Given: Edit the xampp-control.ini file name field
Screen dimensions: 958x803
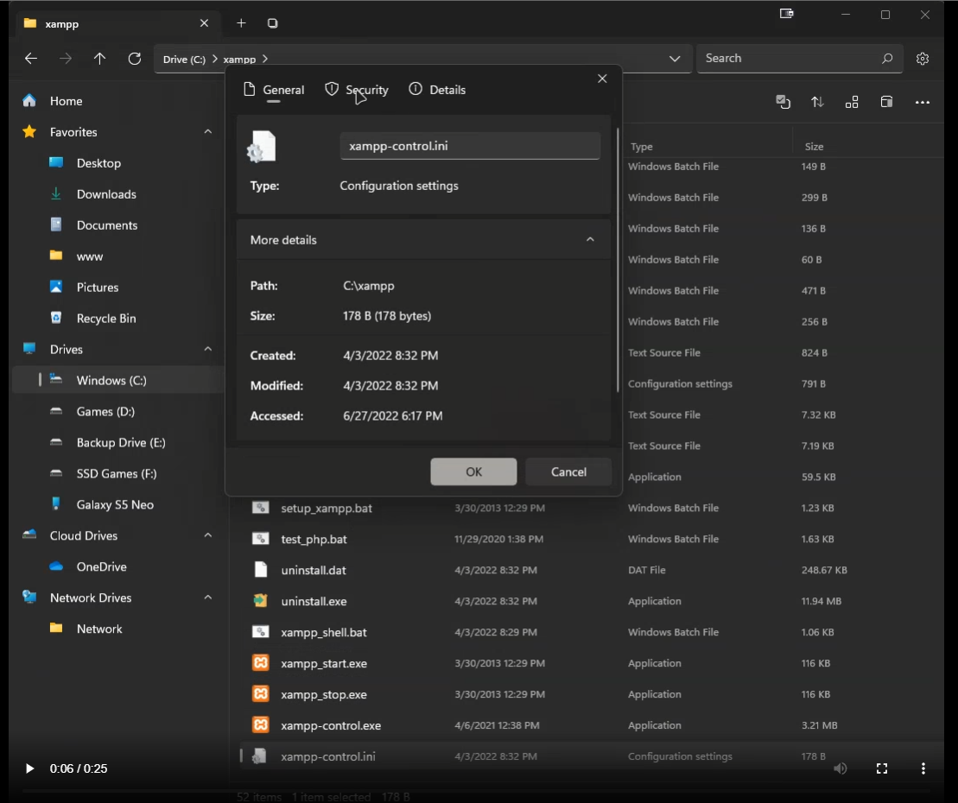Looking at the screenshot, I should (470, 146).
